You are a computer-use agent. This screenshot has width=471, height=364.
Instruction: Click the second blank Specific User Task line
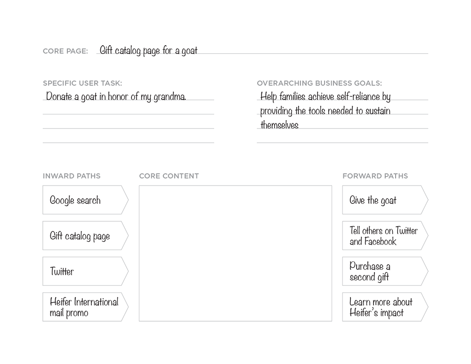pos(128,111)
